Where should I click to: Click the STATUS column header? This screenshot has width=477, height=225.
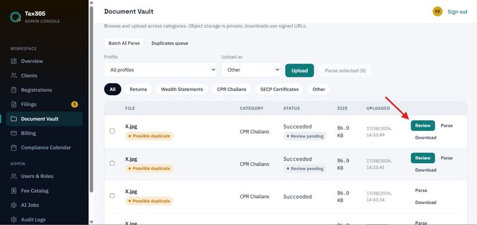tap(292, 108)
